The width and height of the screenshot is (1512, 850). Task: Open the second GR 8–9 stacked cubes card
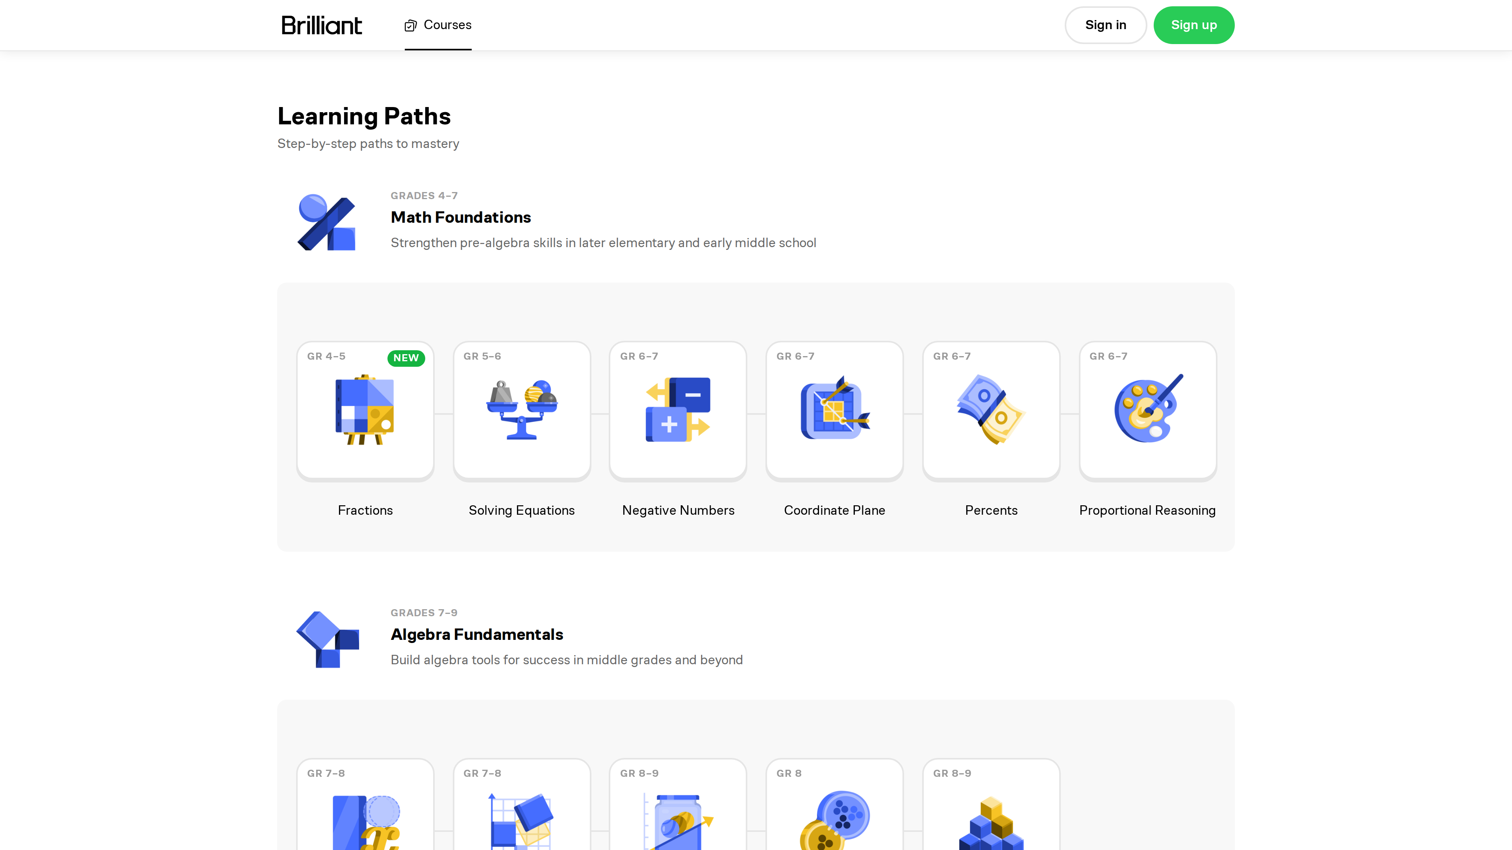[991, 804]
